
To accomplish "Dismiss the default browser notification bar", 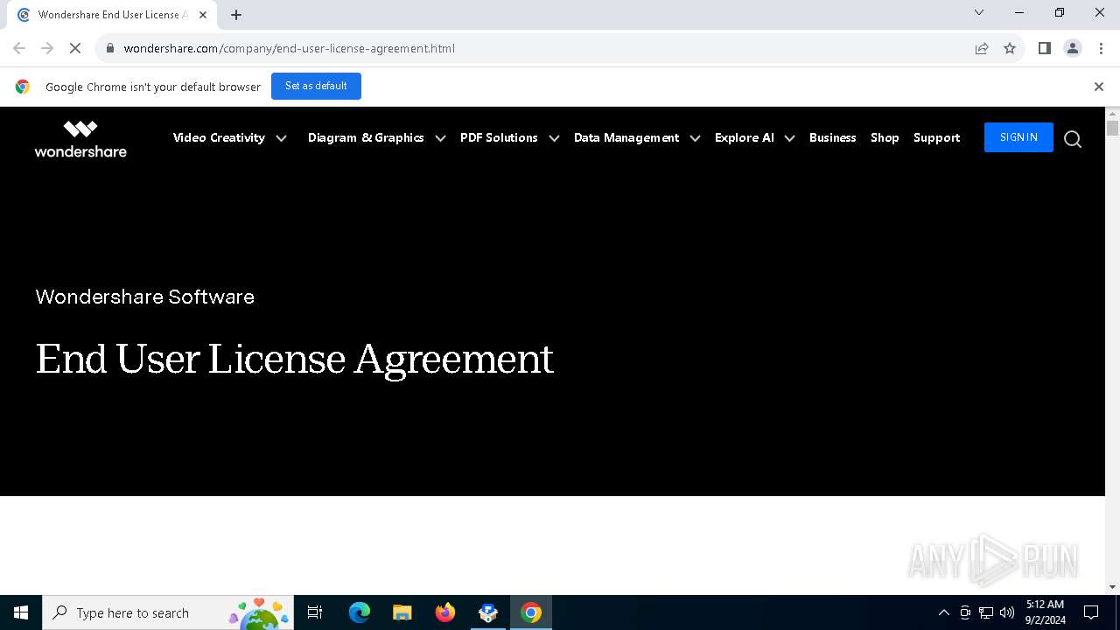I will coord(1099,87).
